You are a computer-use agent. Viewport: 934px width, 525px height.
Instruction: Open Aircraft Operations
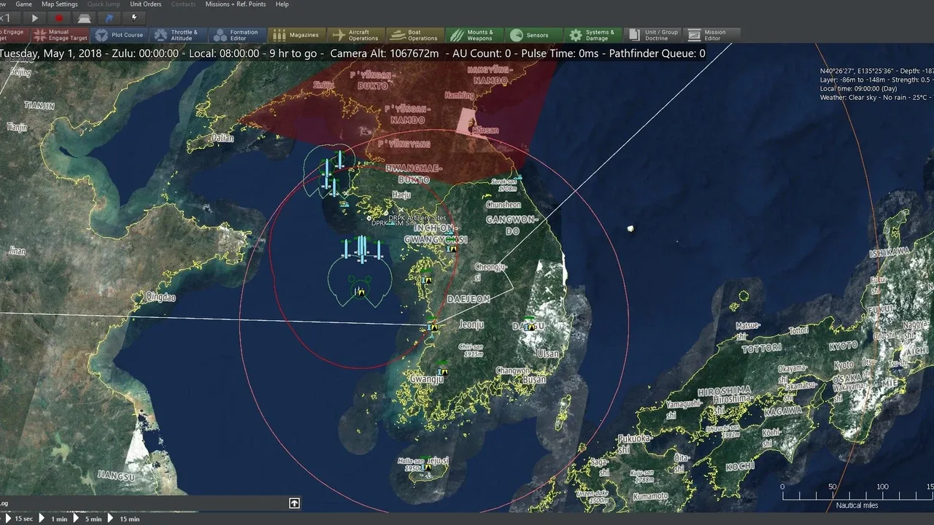click(x=356, y=35)
